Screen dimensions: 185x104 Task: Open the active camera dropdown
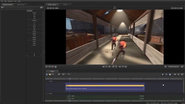tap(174, 67)
